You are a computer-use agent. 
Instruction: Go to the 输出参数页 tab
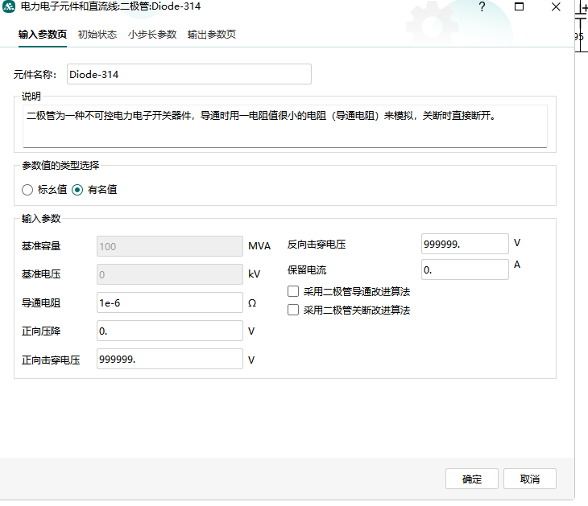tap(212, 35)
